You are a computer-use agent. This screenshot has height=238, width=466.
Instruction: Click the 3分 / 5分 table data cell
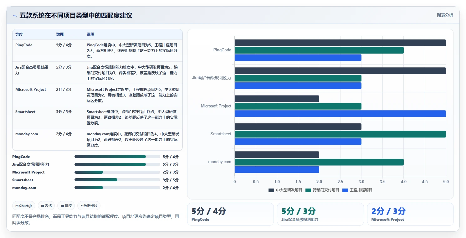click(x=64, y=112)
